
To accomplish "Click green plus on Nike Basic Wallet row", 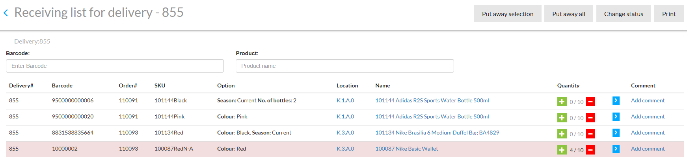I will pos(562,150).
